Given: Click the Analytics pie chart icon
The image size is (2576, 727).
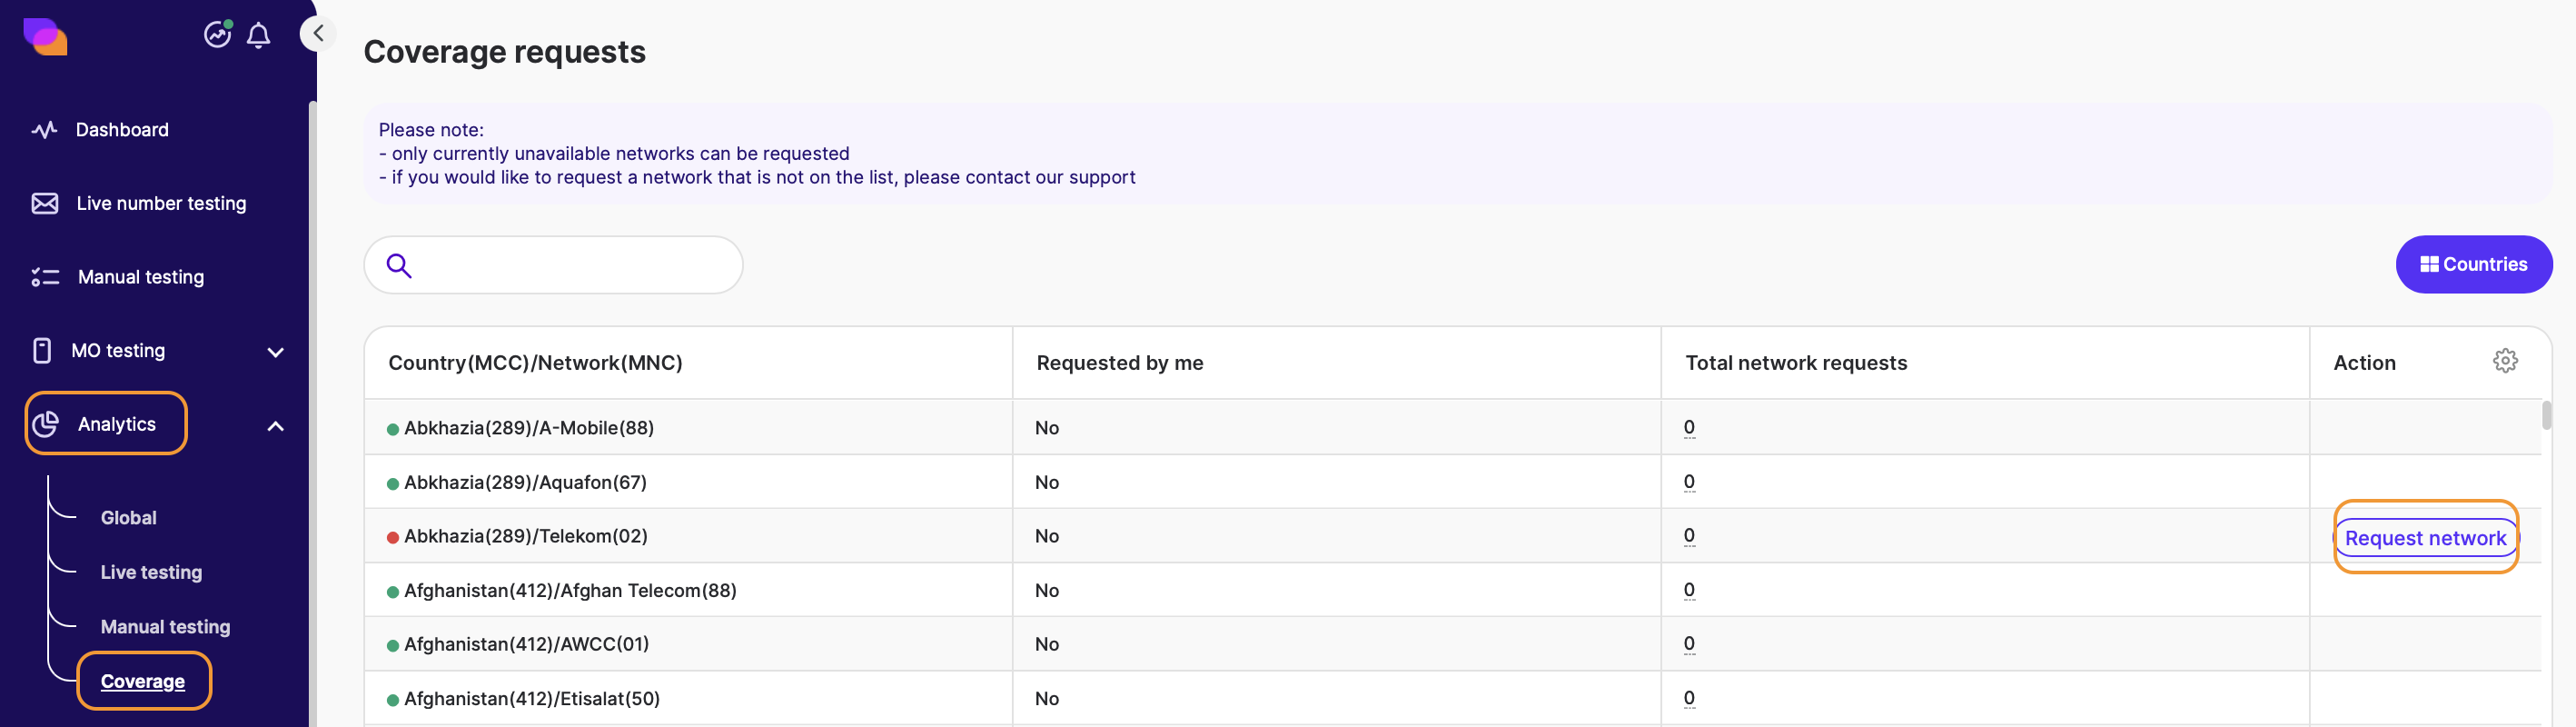Looking at the screenshot, I should coord(45,424).
